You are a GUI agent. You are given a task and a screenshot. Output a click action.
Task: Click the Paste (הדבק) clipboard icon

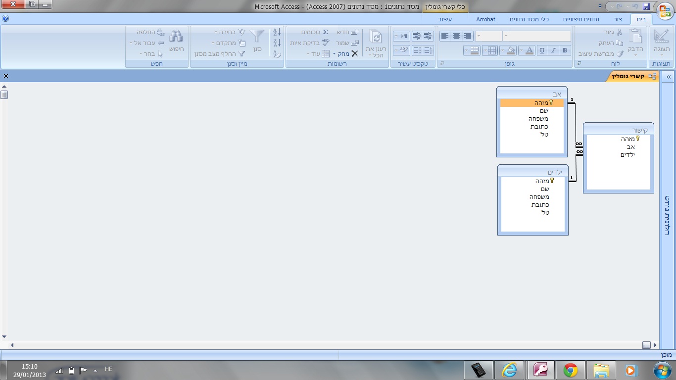click(636, 37)
